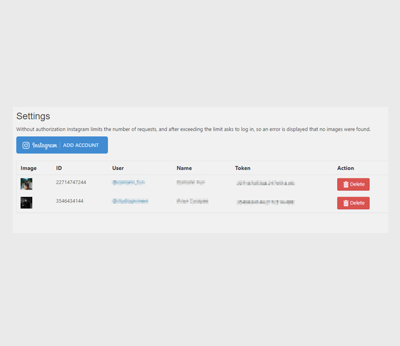
Task: Open profile image for ID 22714747244
Action: 26,184
